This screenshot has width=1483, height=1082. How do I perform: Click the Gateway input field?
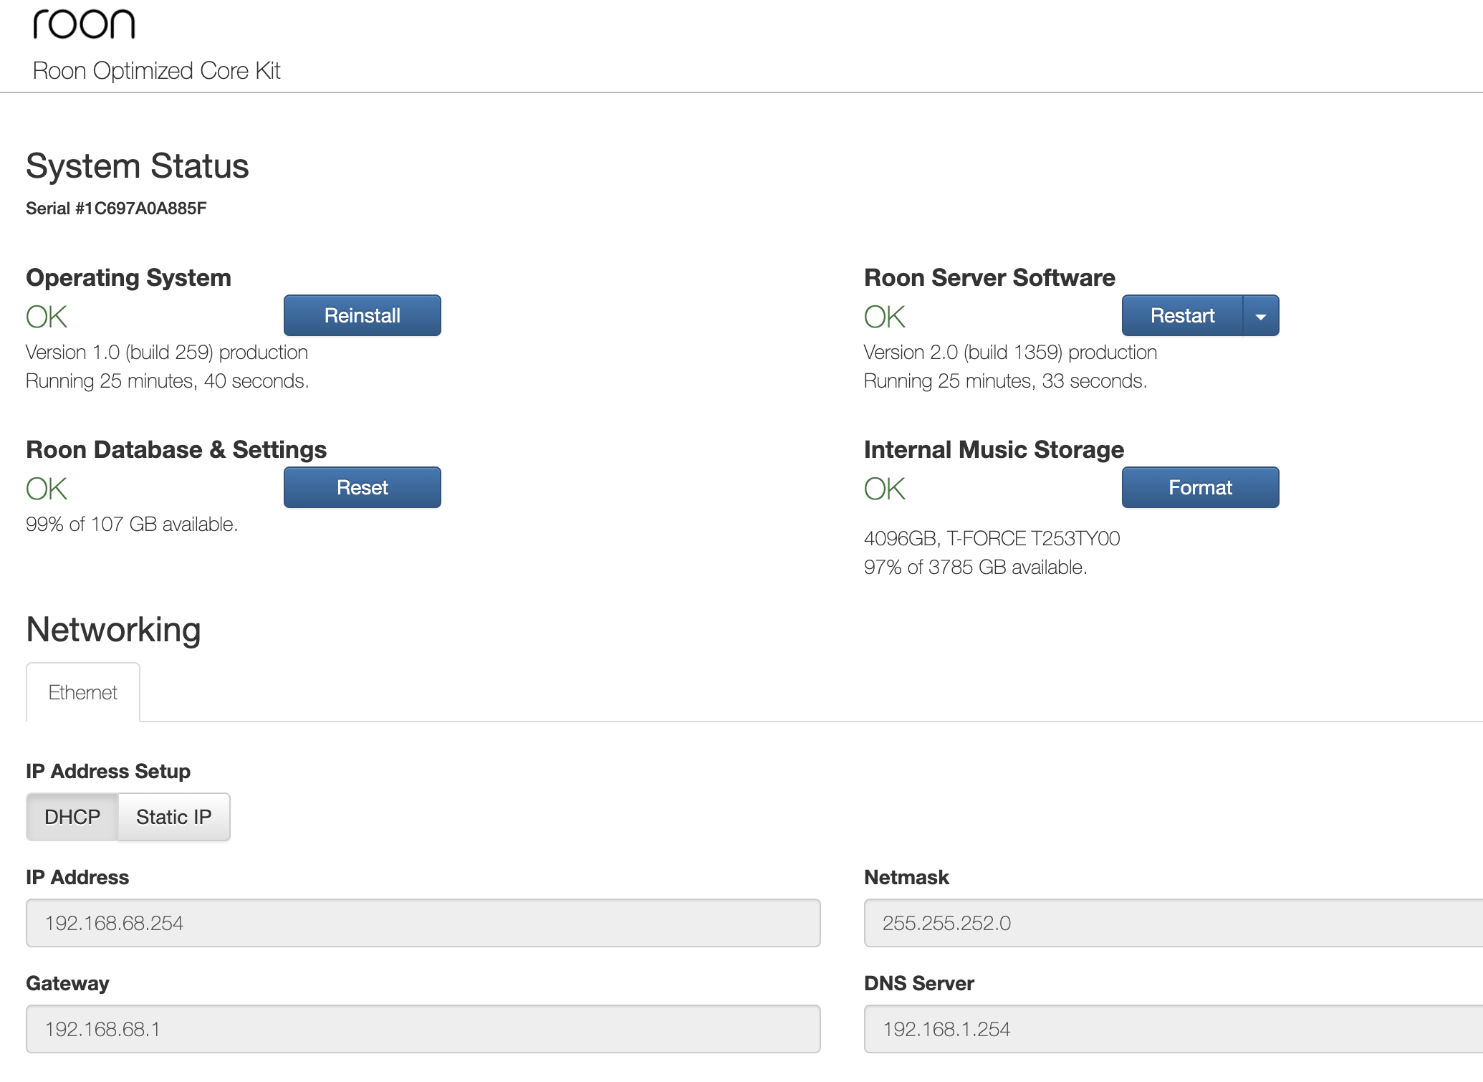423,1029
